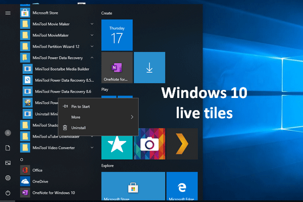
Task: Click the OneNote for Windows 10 icon
Action: tap(25, 193)
